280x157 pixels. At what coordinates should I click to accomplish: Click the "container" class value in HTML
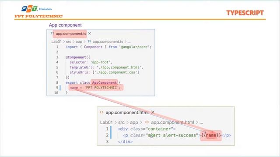coord(159,129)
